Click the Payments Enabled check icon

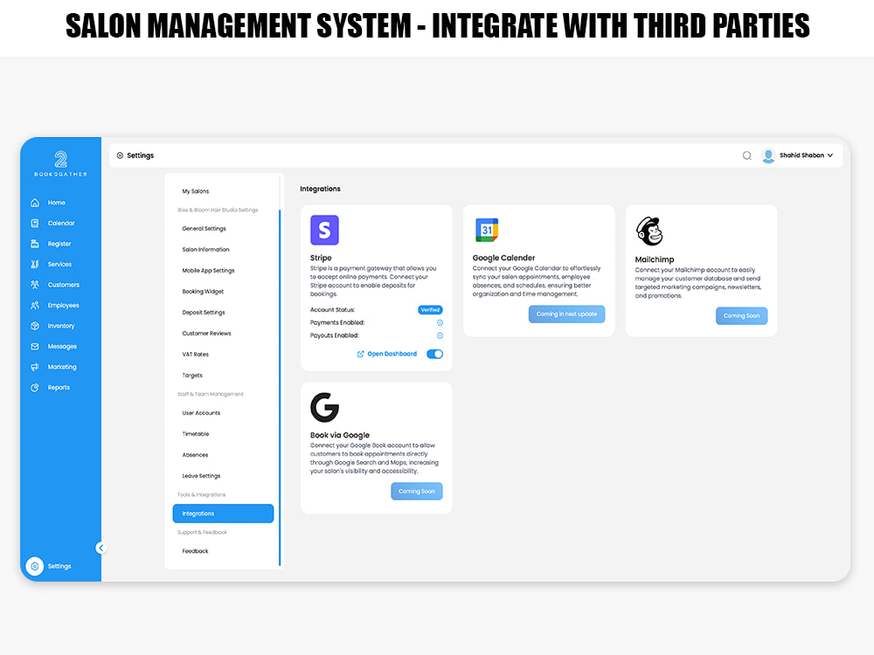click(440, 323)
